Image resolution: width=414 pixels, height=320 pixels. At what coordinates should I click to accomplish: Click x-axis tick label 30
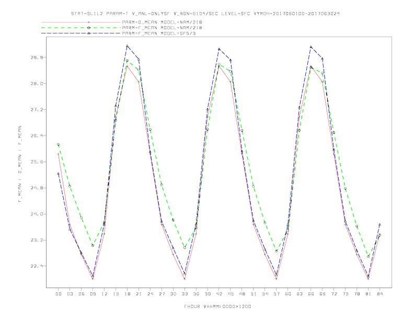coord(173,294)
